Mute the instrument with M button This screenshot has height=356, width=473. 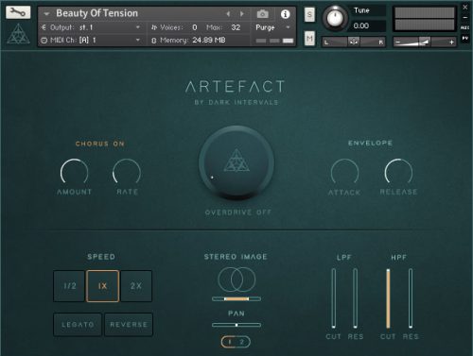[309, 39]
